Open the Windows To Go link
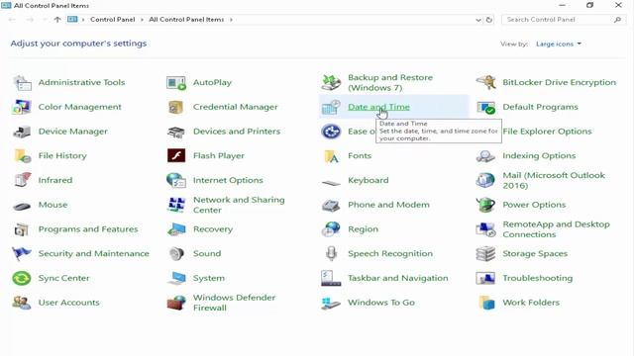 click(x=381, y=303)
